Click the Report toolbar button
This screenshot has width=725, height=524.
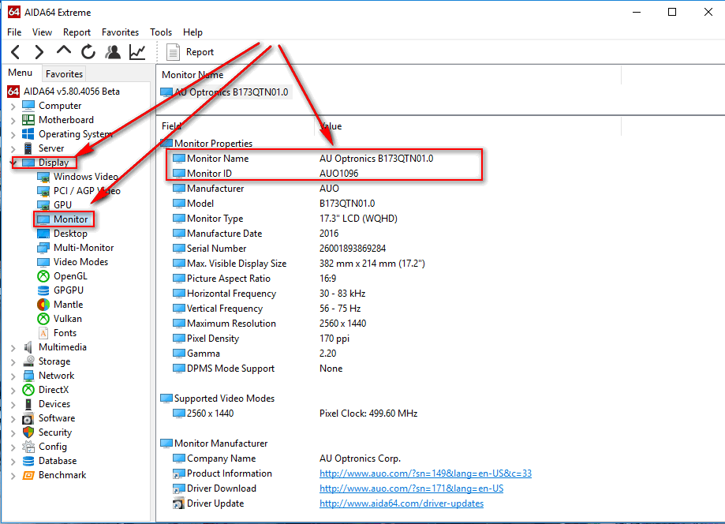(x=190, y=52)
